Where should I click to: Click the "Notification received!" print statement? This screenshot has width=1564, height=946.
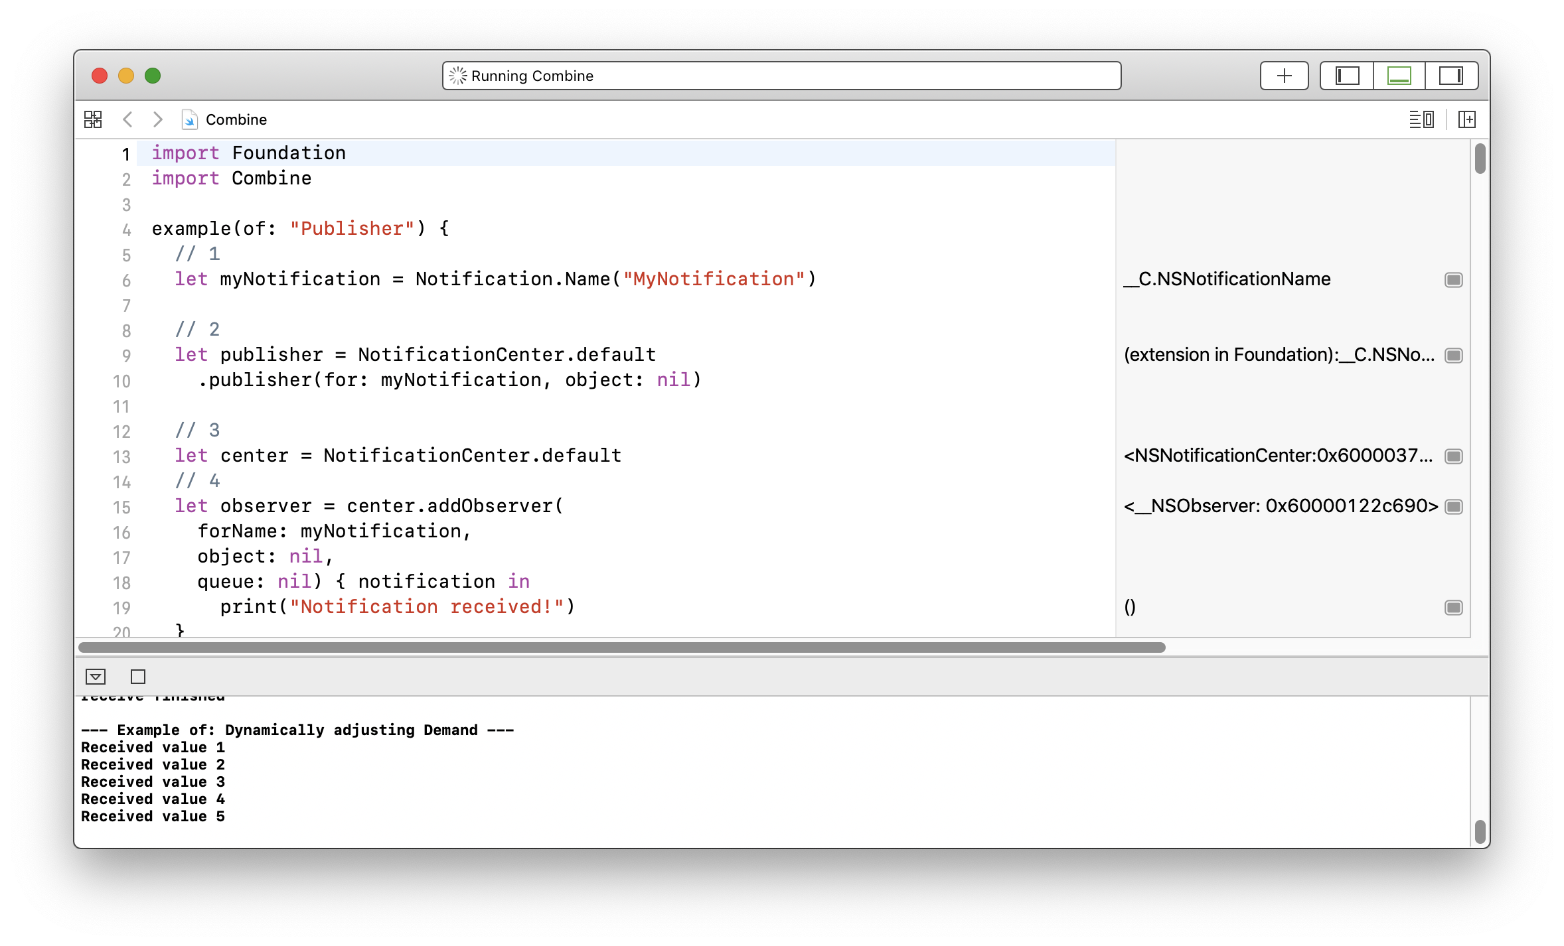[398, 607]
